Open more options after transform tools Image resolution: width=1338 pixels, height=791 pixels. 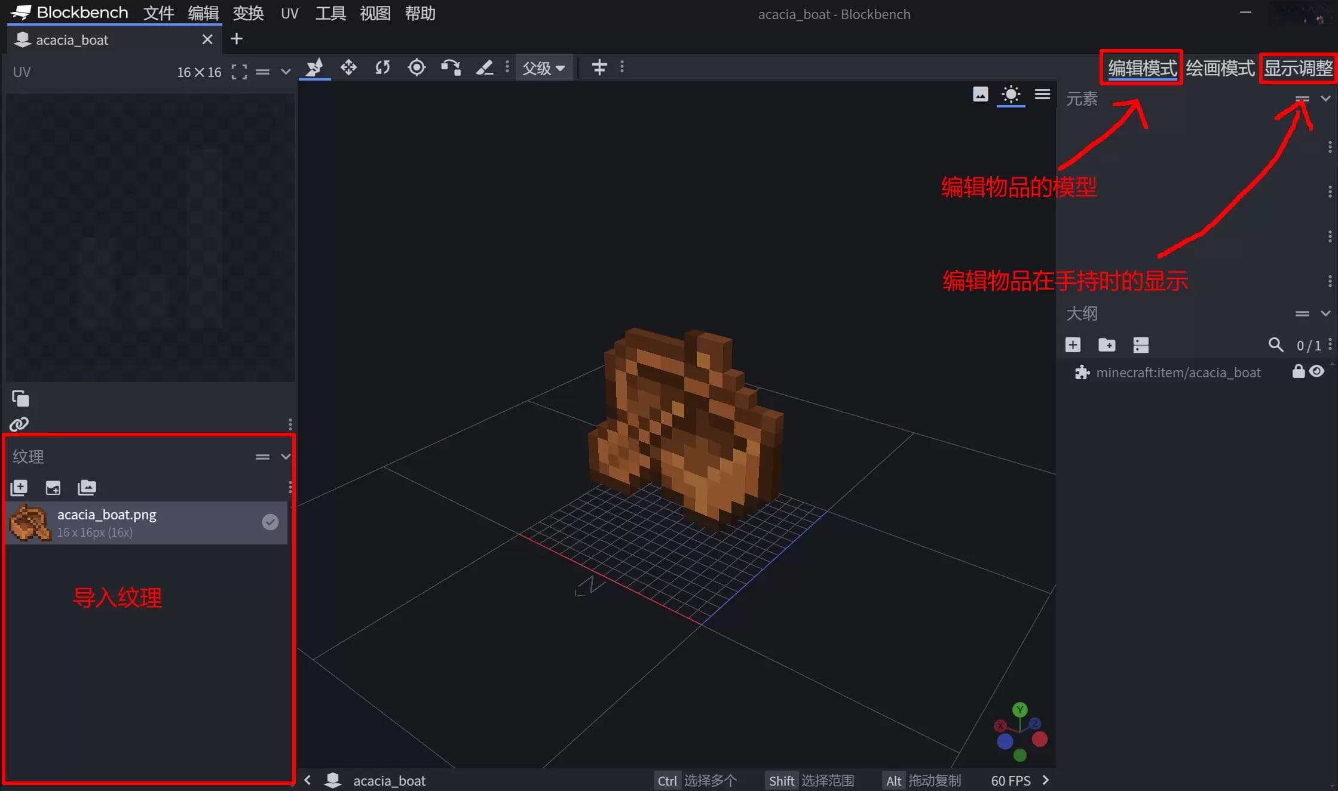pyautogui.click(x=507, y=67)
